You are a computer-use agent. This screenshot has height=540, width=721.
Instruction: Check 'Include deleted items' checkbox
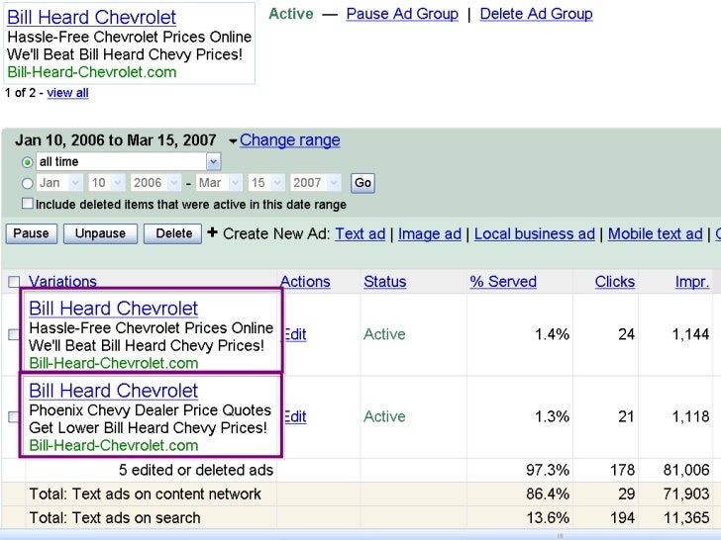click(28, 204)
